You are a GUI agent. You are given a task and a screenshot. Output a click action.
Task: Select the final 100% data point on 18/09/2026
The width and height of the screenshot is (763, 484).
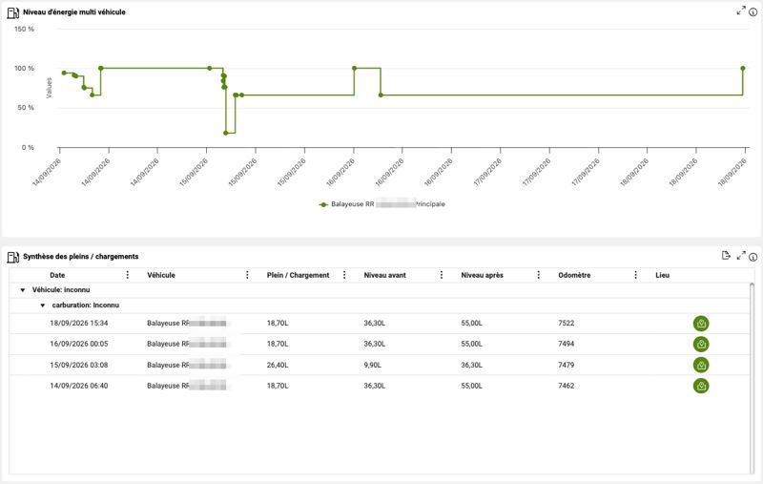tap(743, 68)
